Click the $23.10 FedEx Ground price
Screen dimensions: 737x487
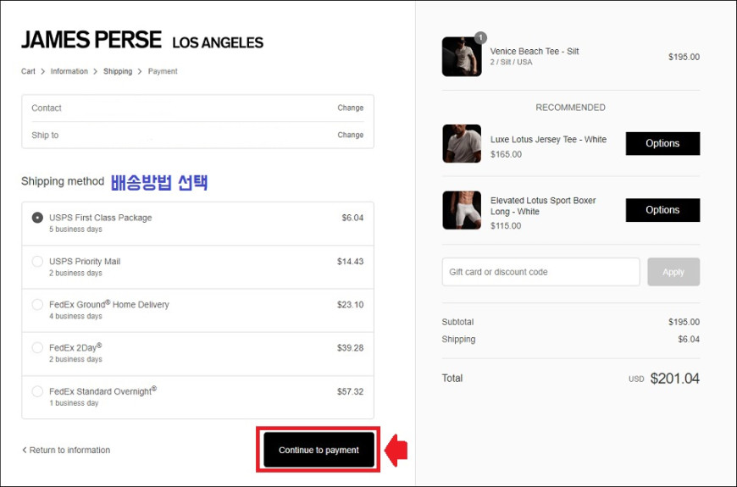pyautogui.click(x=350, y=305)
